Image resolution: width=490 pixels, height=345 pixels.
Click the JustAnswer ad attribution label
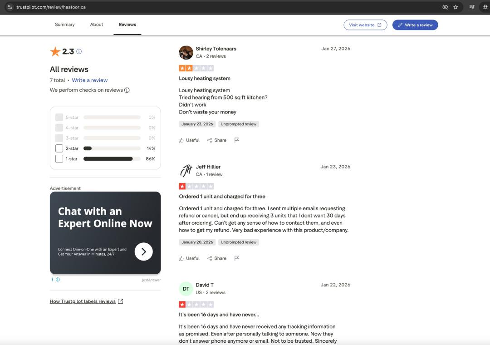pyautogui.click(x=151, y=280)
